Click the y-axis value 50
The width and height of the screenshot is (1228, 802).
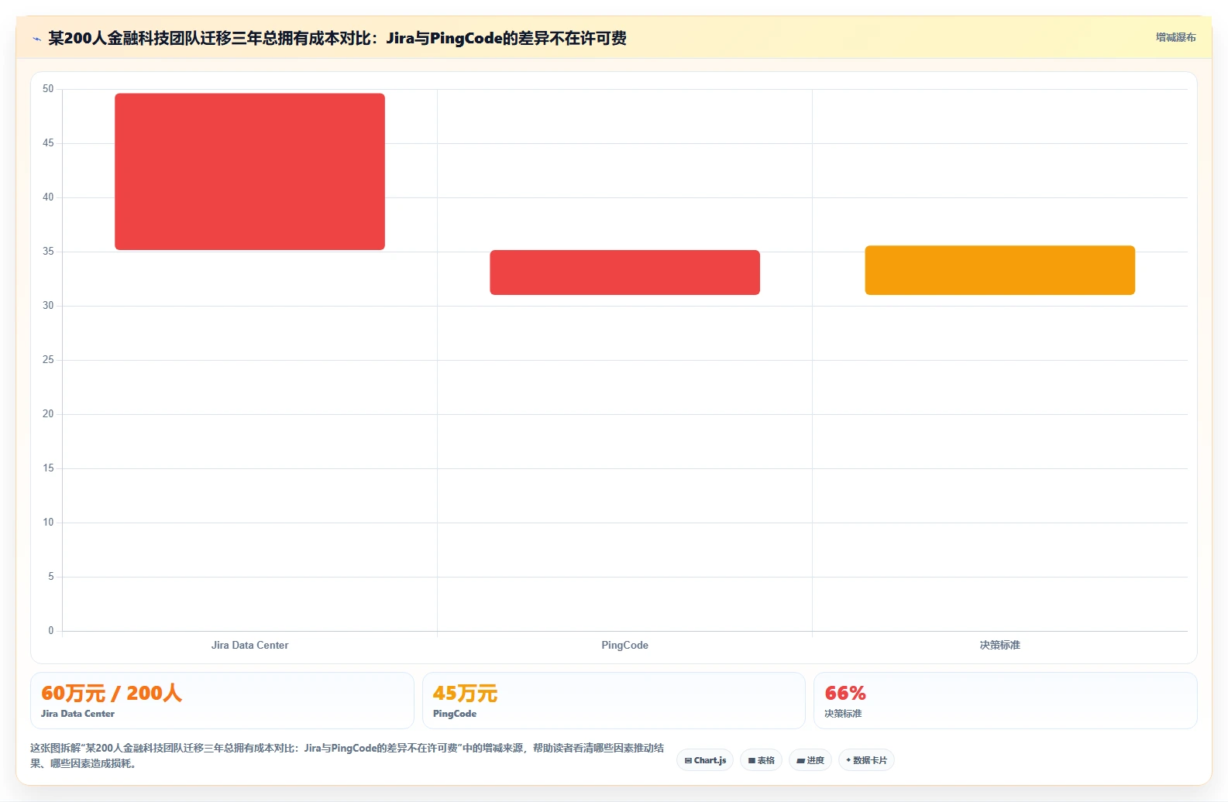[48, 89]
